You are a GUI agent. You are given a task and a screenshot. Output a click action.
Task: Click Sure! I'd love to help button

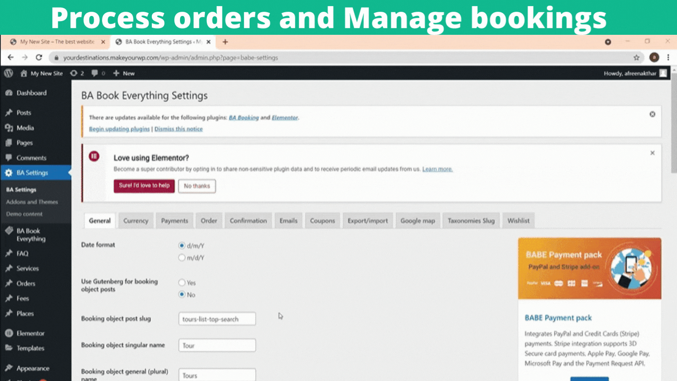[144, 186]
